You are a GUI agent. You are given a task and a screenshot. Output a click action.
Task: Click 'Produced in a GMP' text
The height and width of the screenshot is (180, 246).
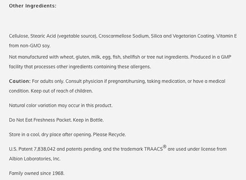pos(211,57)
